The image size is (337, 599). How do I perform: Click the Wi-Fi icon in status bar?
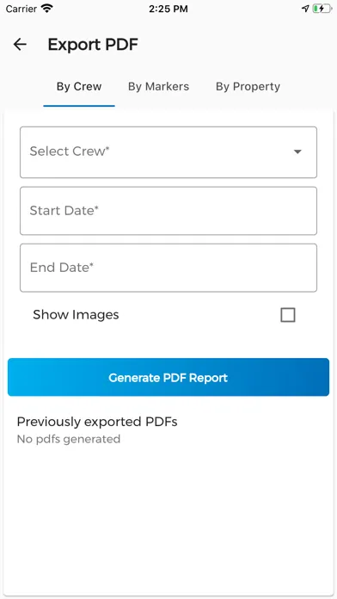(x=47, y=9)
